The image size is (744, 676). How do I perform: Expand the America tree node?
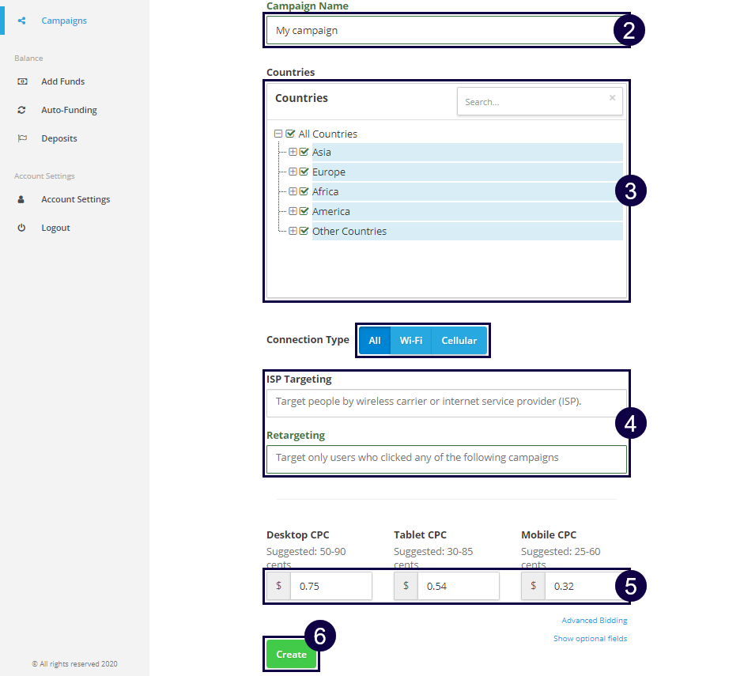pos(293,211)
